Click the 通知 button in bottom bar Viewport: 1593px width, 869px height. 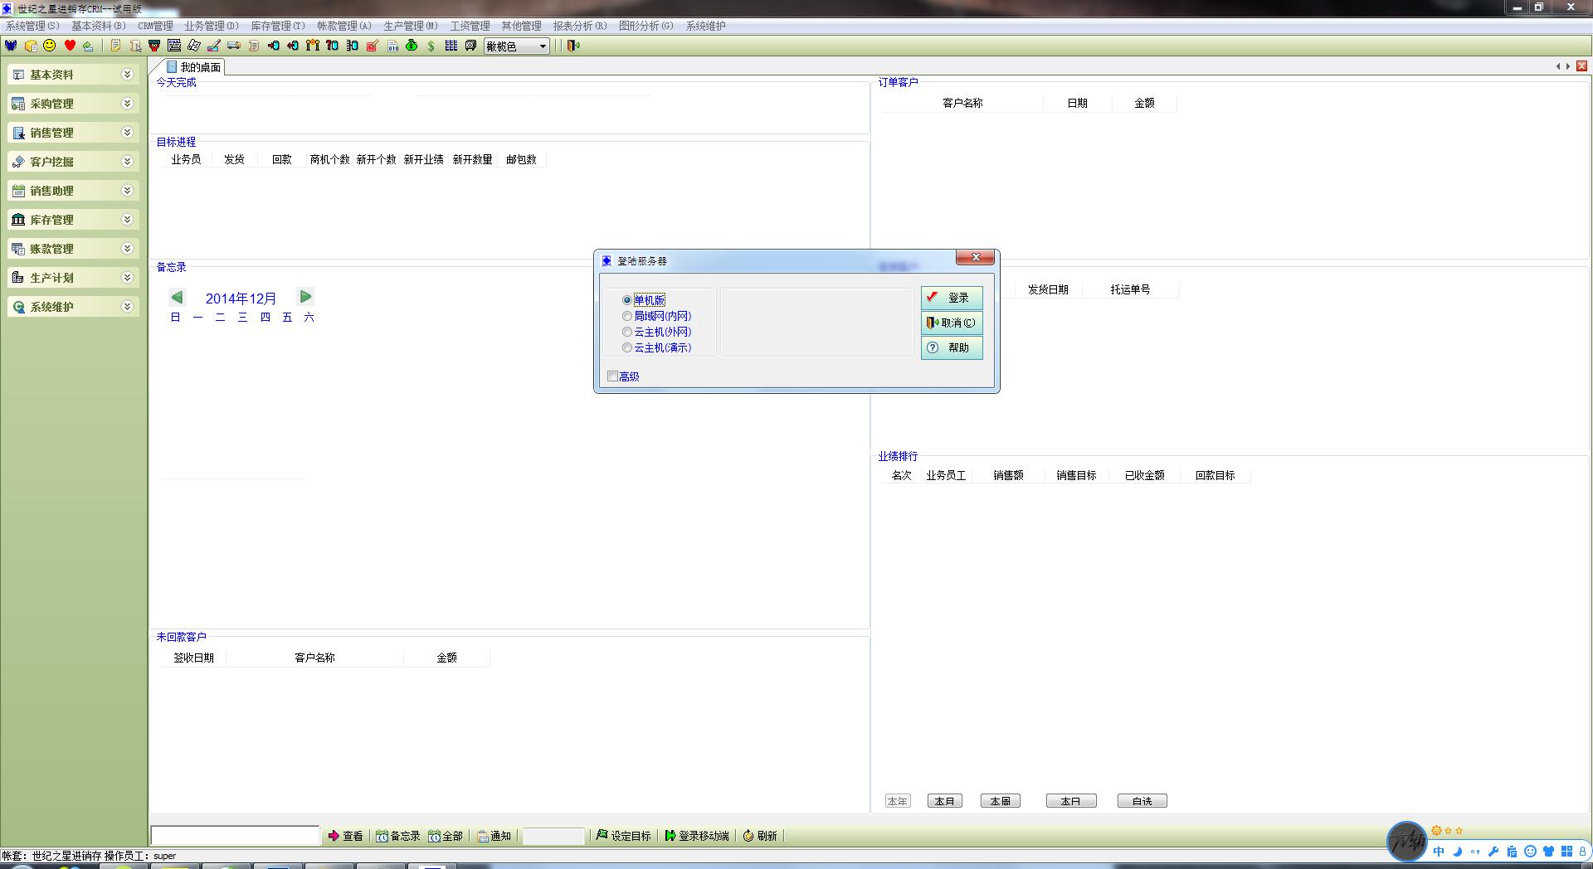494,836
